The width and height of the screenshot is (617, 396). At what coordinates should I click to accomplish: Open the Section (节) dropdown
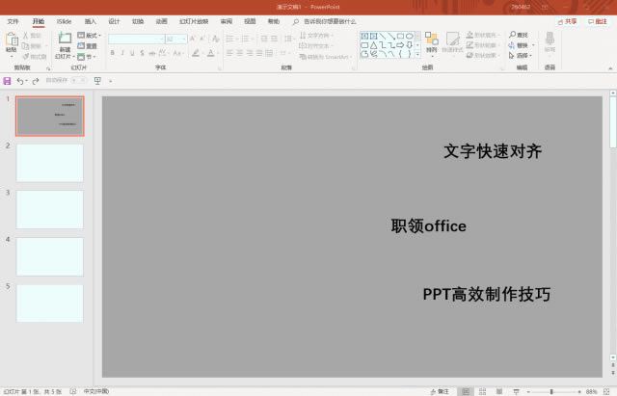[x=87, y=57]
